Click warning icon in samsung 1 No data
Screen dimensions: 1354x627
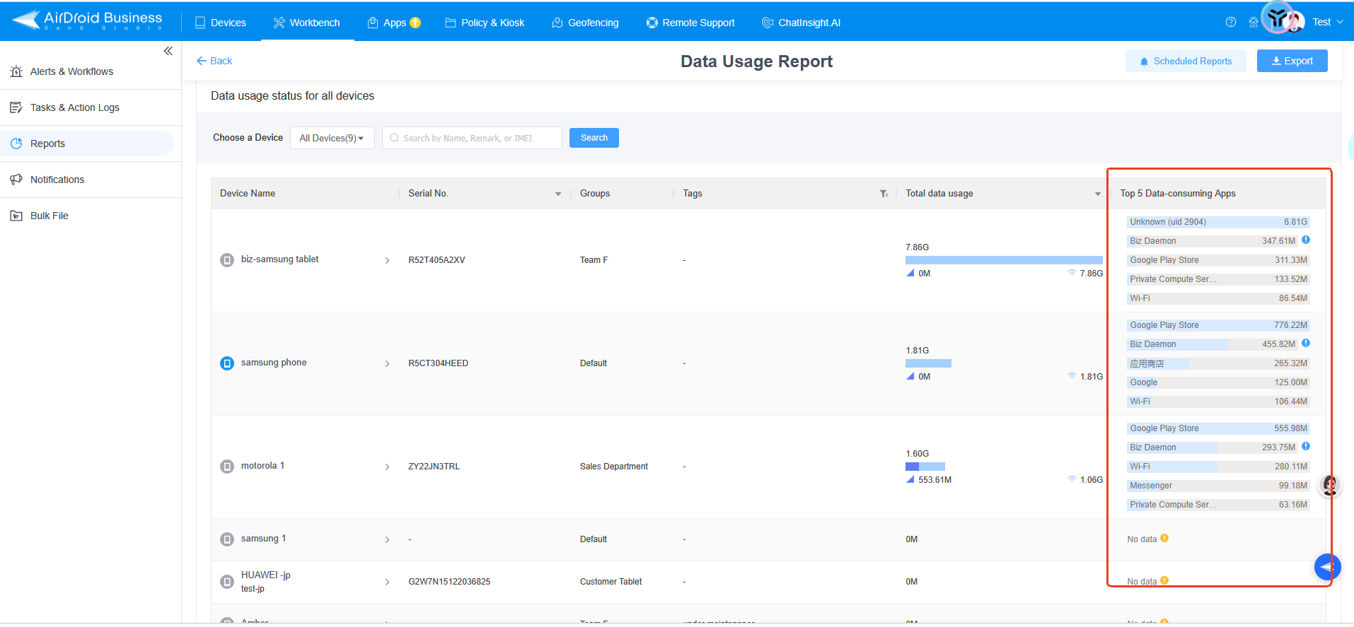pos(1164,539)
